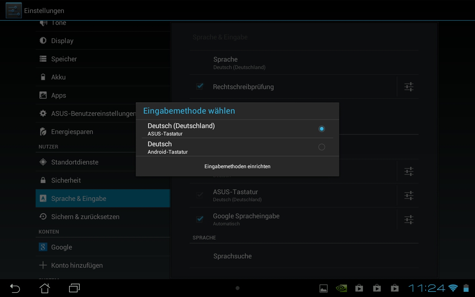Tap Konto hinzufügen to add account
This screenshot has height=297, width=475.
click(77, 265)
